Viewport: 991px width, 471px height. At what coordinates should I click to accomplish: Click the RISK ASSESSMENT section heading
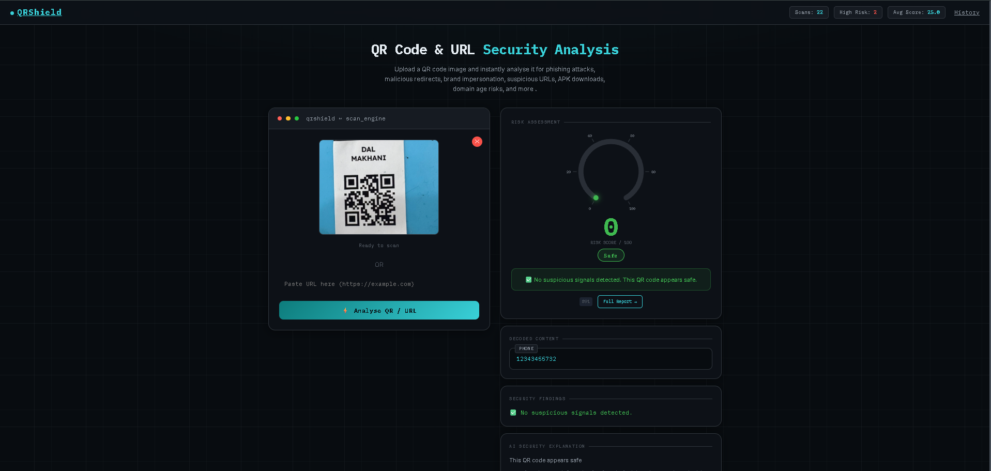[536, 122]
